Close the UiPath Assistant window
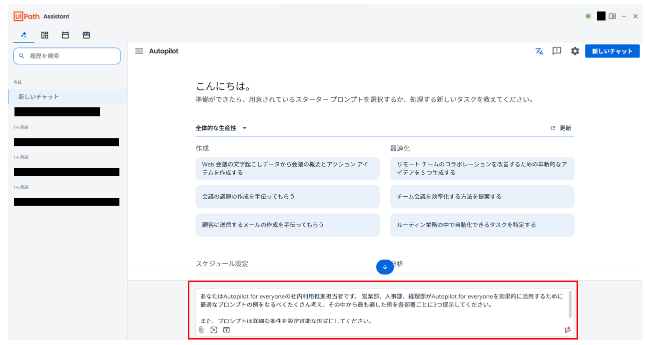 tap(636, 16)
